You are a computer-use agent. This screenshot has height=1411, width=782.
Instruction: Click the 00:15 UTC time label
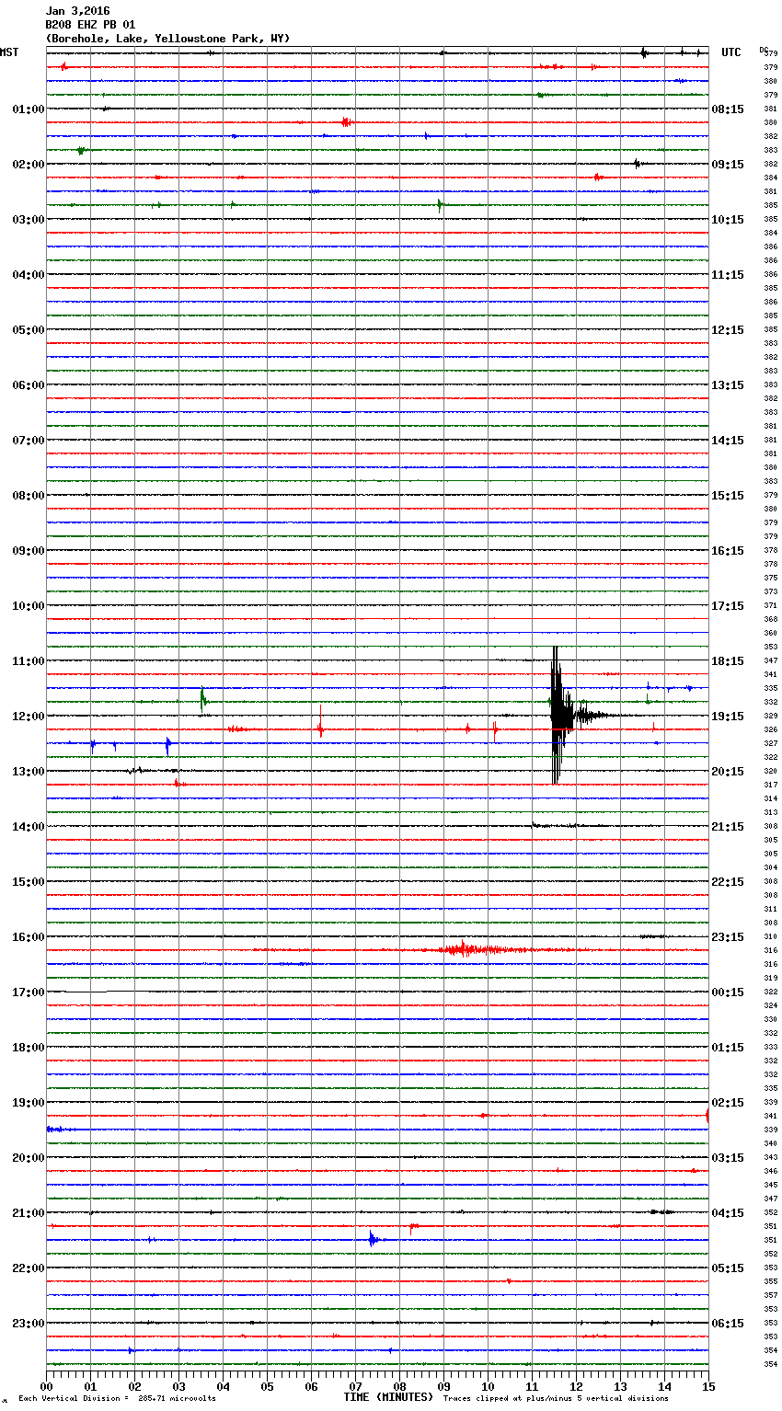point(728,992)
